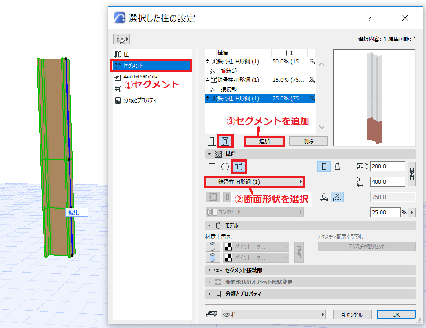Select multi-segment column icon
Viewport: 426px width, 328px height.
[x=225, y=141]
